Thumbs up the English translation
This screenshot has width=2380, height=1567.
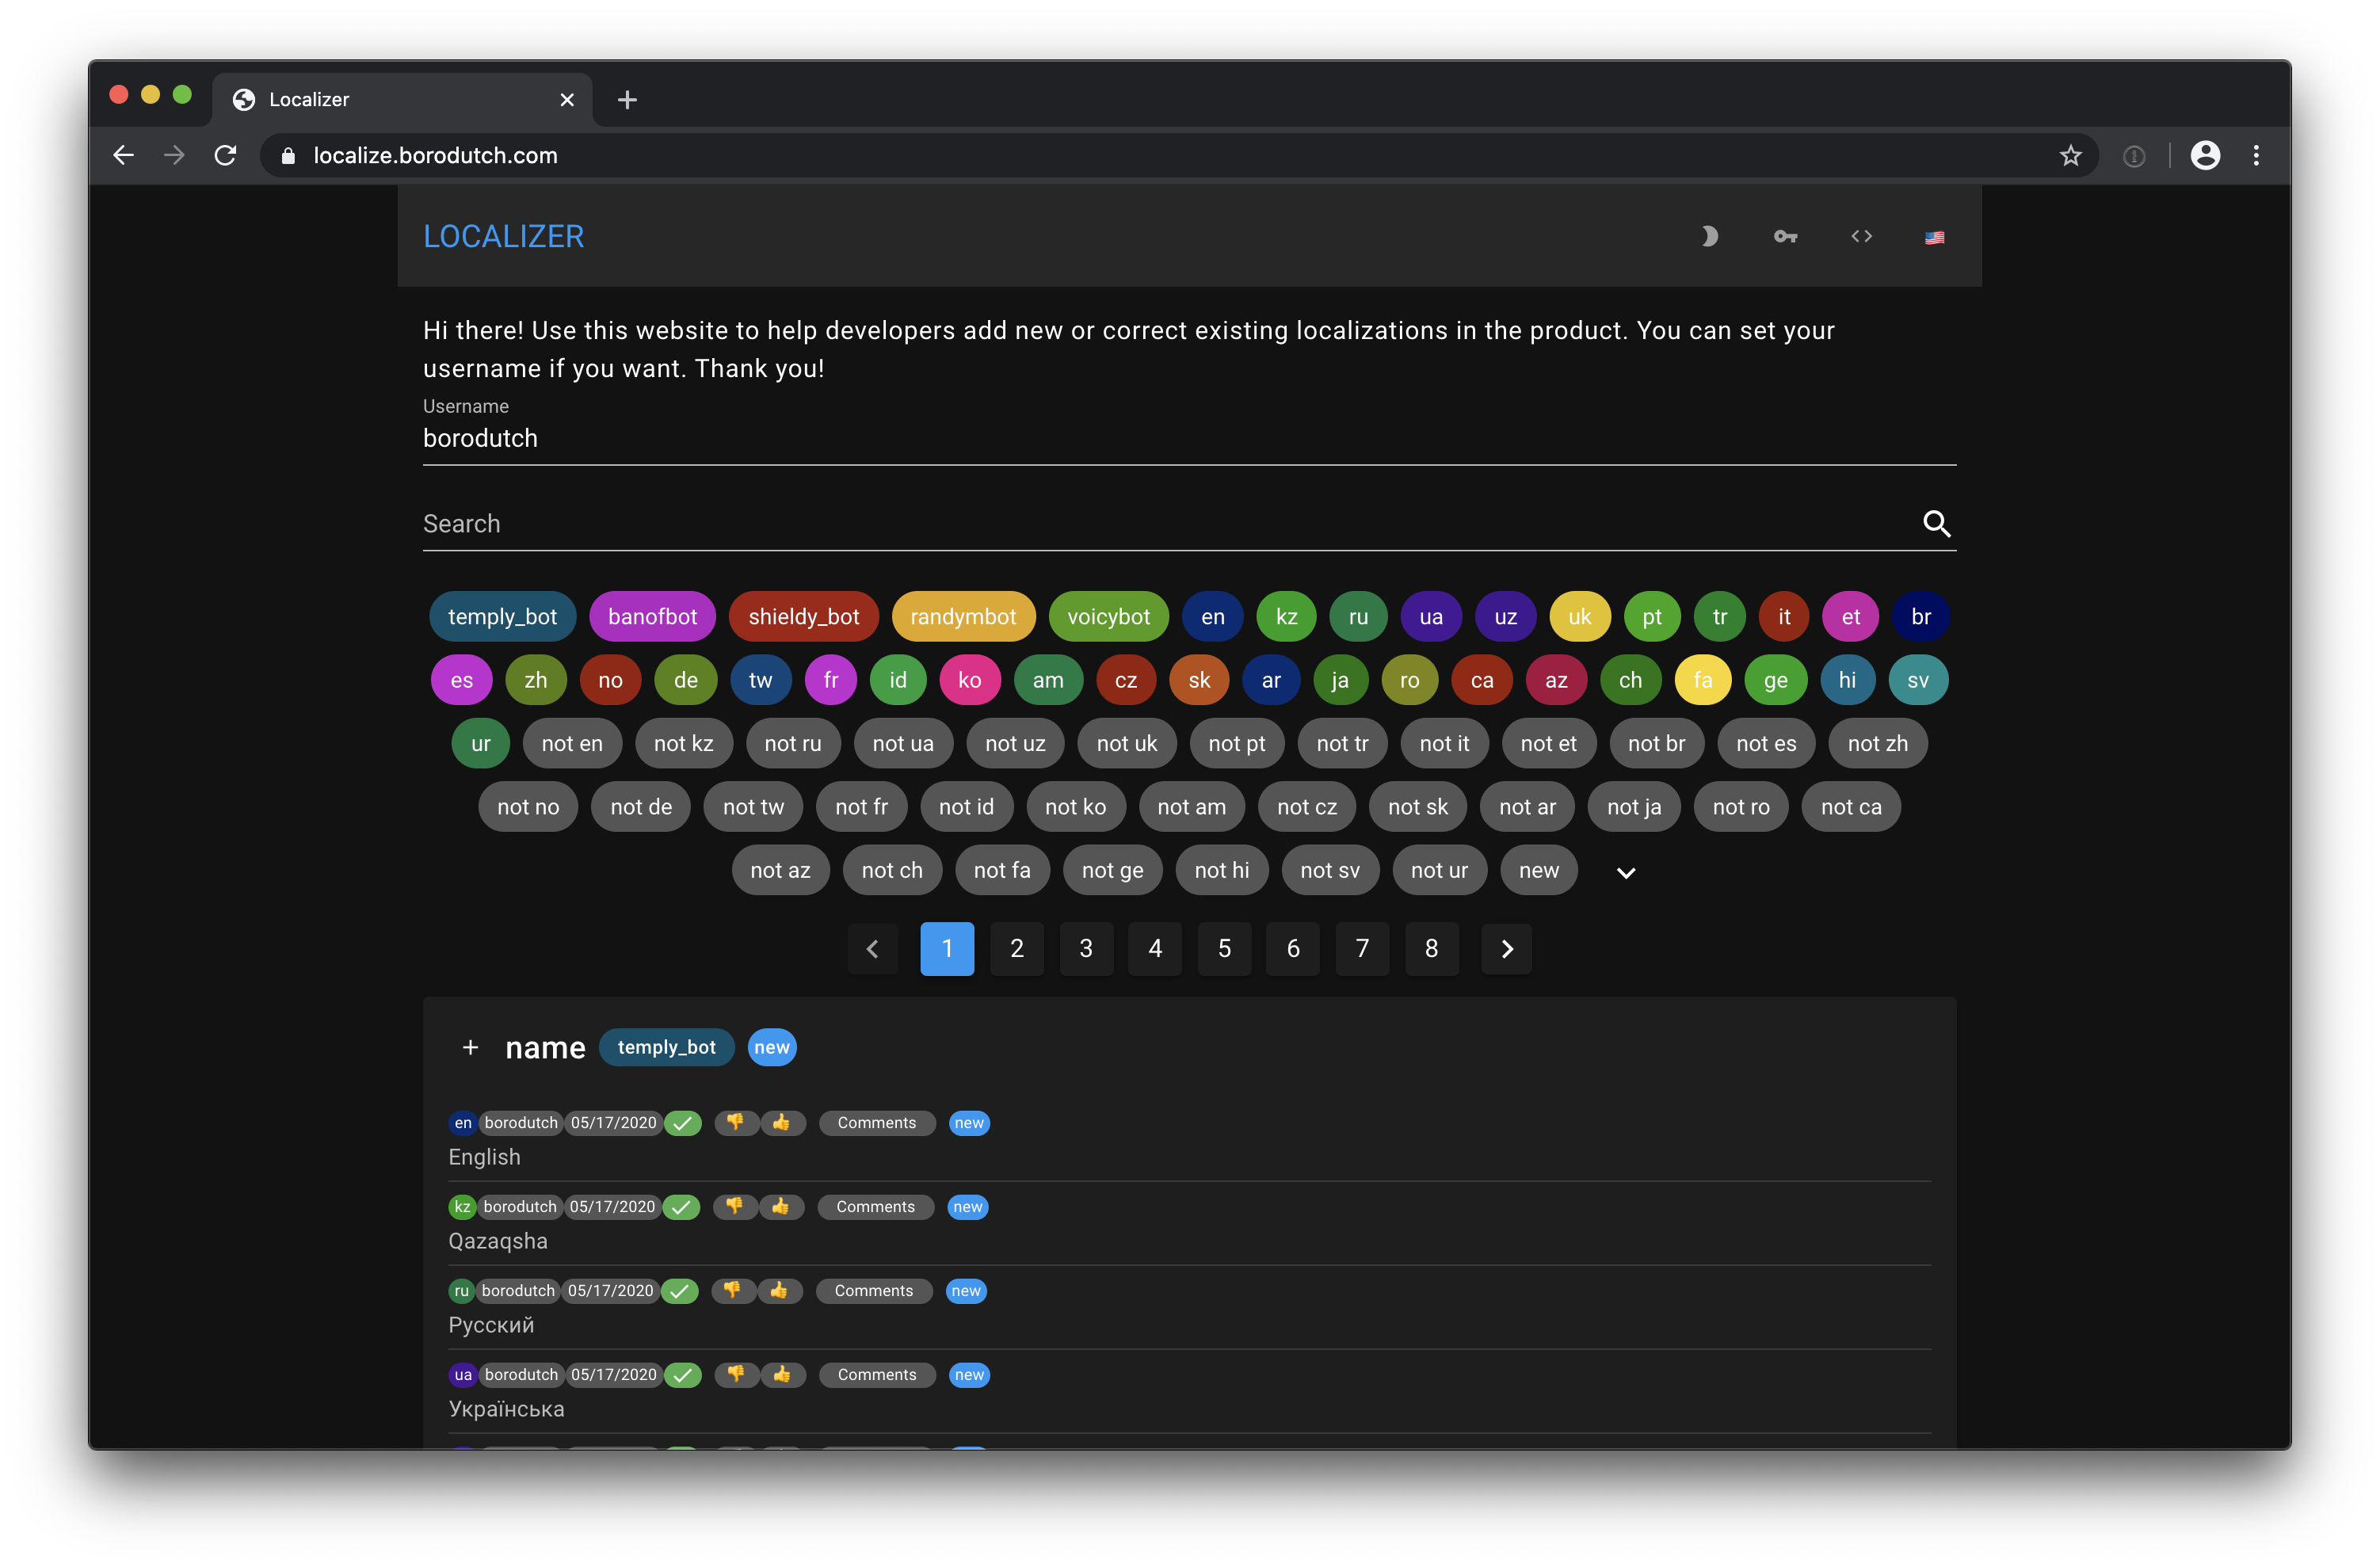click(x=782, y=1123)
